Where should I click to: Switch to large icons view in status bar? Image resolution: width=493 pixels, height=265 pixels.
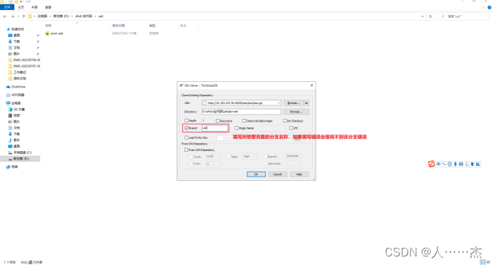coord(488,262)
